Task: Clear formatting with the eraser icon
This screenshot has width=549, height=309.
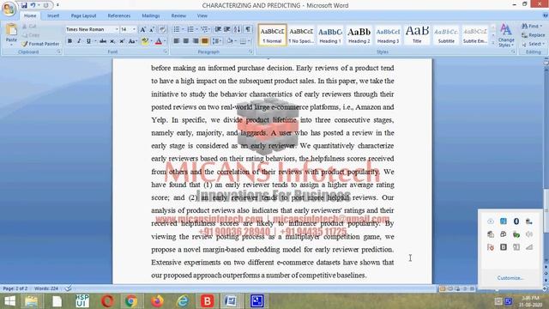Action: pyautogui.click(x=162, y=30)
